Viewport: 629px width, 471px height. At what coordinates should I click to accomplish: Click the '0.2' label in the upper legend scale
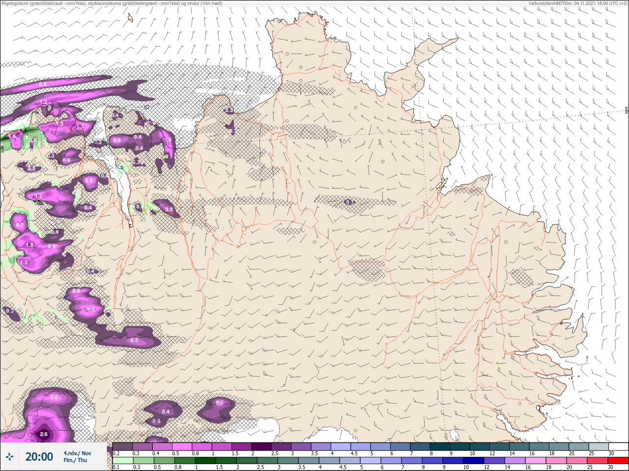tap(116, 453)
